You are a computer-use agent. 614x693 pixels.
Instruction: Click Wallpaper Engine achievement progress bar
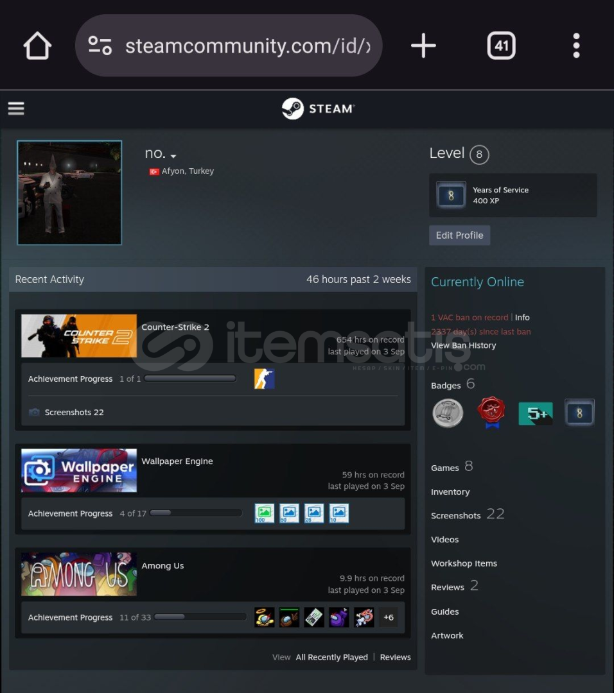click(196, 513)
